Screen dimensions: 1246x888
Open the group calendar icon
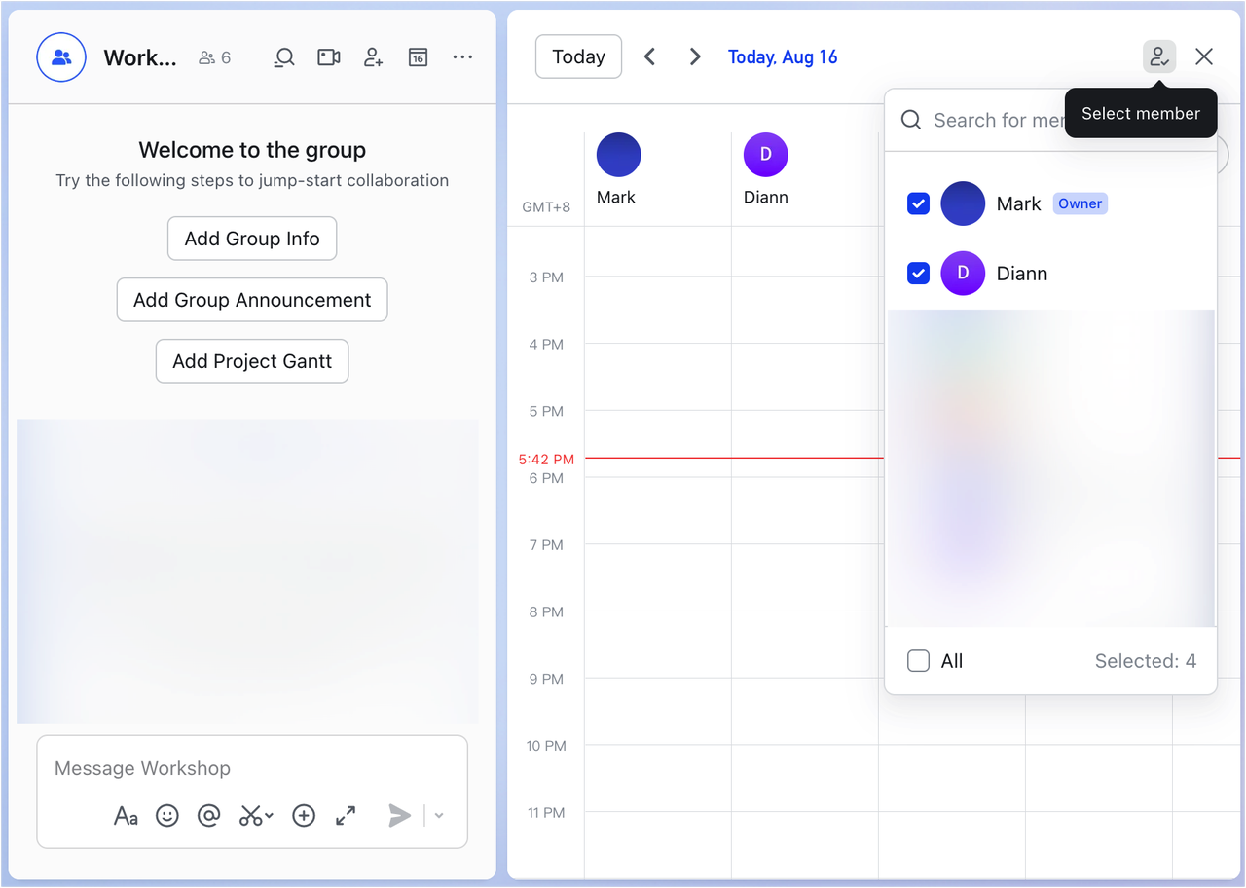[x=418, y=57]
